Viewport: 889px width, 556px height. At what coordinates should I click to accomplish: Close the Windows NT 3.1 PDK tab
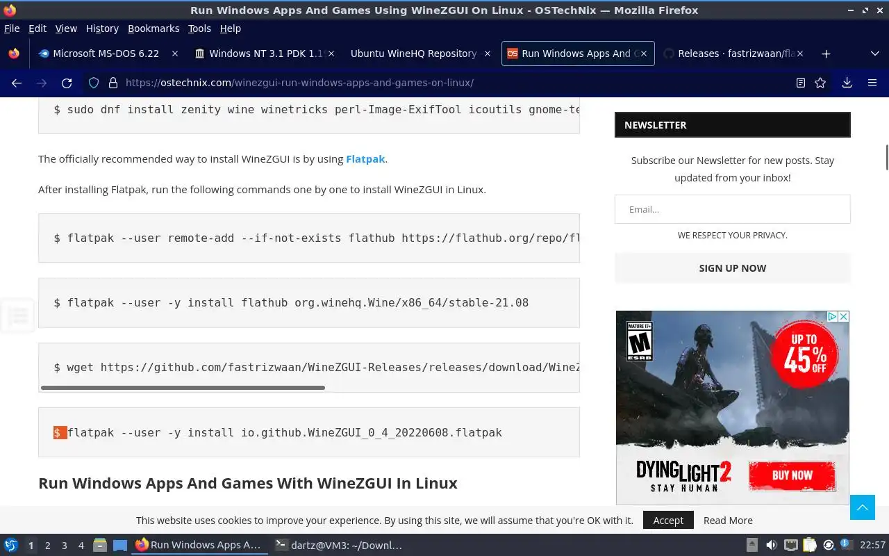(331, 54)
